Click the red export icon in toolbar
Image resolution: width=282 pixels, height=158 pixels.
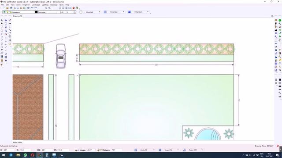74,8
